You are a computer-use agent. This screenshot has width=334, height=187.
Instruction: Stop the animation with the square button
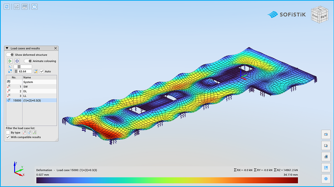17,61
